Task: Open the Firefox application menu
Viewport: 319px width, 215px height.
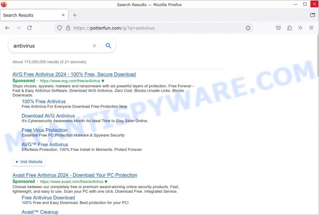Action: (311, 28)
